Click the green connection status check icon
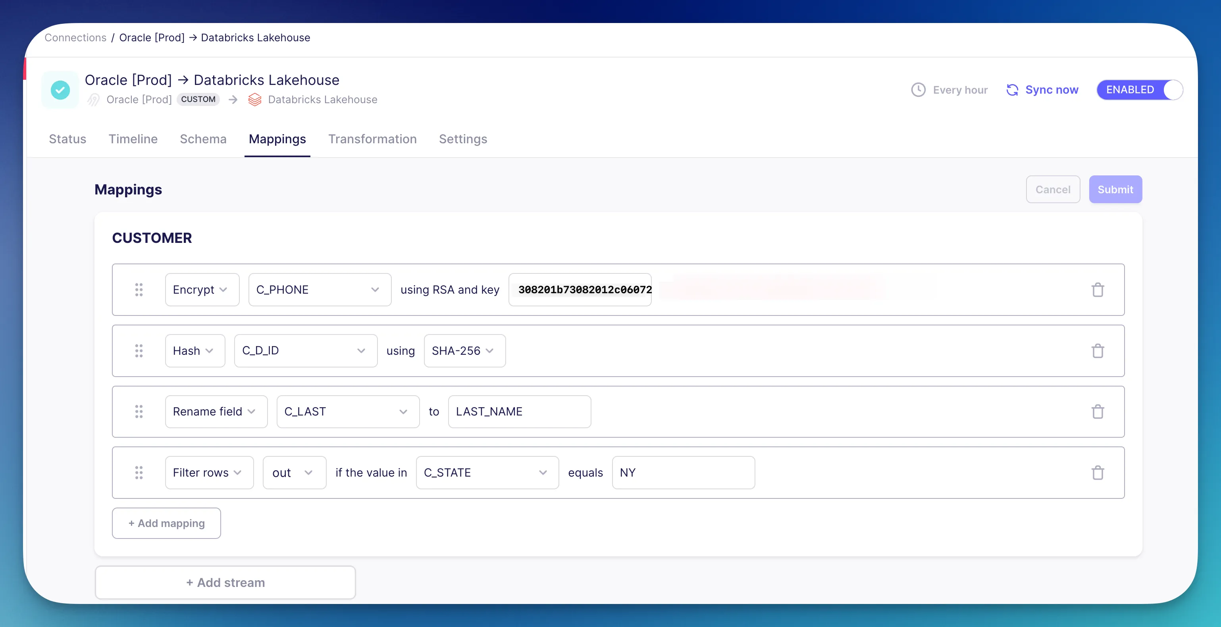1221x627 pixels. pos(60,90)
